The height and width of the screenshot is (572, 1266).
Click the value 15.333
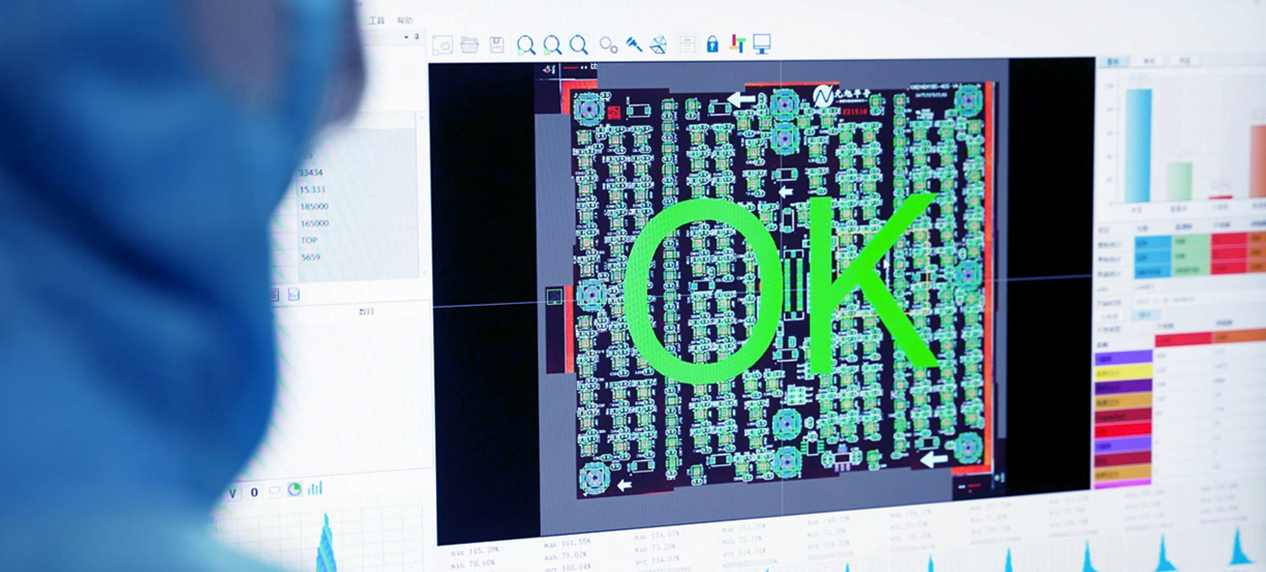313,189
